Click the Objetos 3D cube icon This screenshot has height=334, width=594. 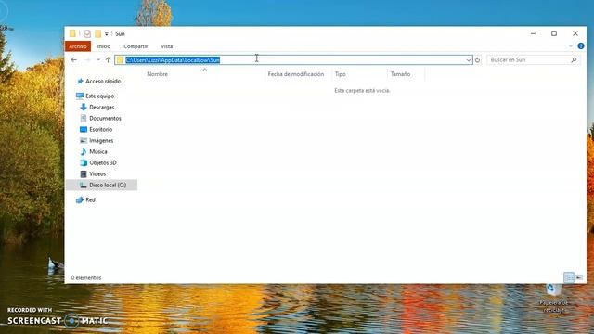pyautogui.click(x=84, y=163)
